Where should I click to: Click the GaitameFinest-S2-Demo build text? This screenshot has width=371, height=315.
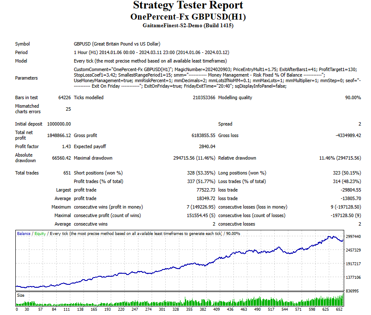pyautogui.click(x=188, y=26)
